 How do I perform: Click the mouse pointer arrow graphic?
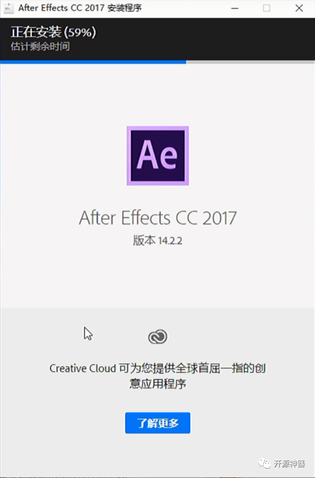click(x=88, y=334)
